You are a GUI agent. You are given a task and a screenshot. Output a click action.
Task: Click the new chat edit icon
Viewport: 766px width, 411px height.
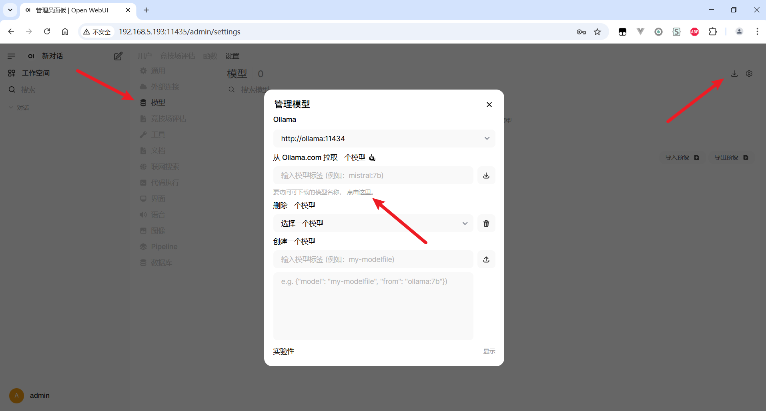[x=118, y=56]
